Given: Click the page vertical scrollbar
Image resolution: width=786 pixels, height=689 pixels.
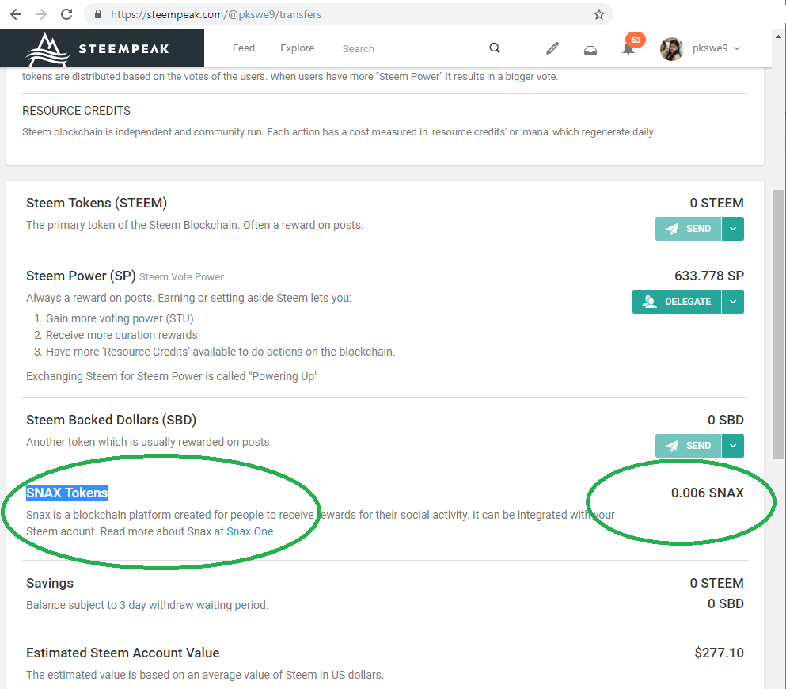Looking at the screenshot, I should click(778, 323).
